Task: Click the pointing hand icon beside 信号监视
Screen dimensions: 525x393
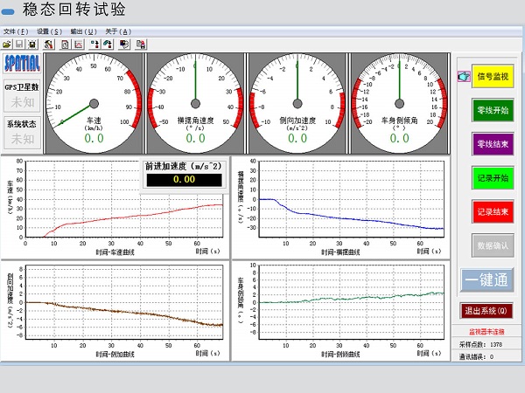Action: (x=464, y=77)
